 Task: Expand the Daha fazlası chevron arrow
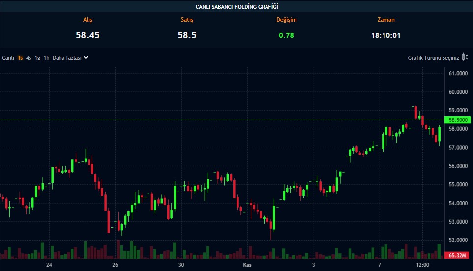pos(86,58)
